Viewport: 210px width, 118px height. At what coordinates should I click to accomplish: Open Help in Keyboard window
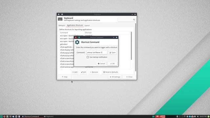(65, 77)
